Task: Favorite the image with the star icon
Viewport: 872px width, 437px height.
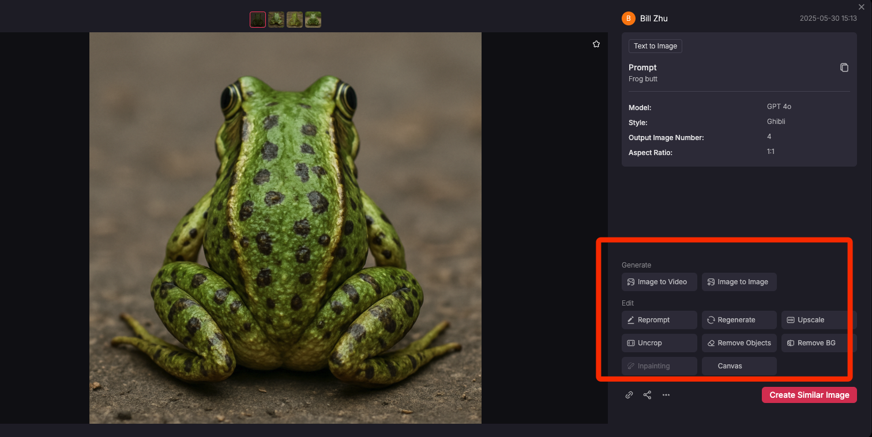Action: click(x=596, y=44)
